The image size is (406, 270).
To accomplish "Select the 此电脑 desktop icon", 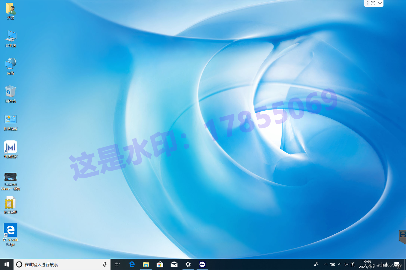I will (10, 39).
